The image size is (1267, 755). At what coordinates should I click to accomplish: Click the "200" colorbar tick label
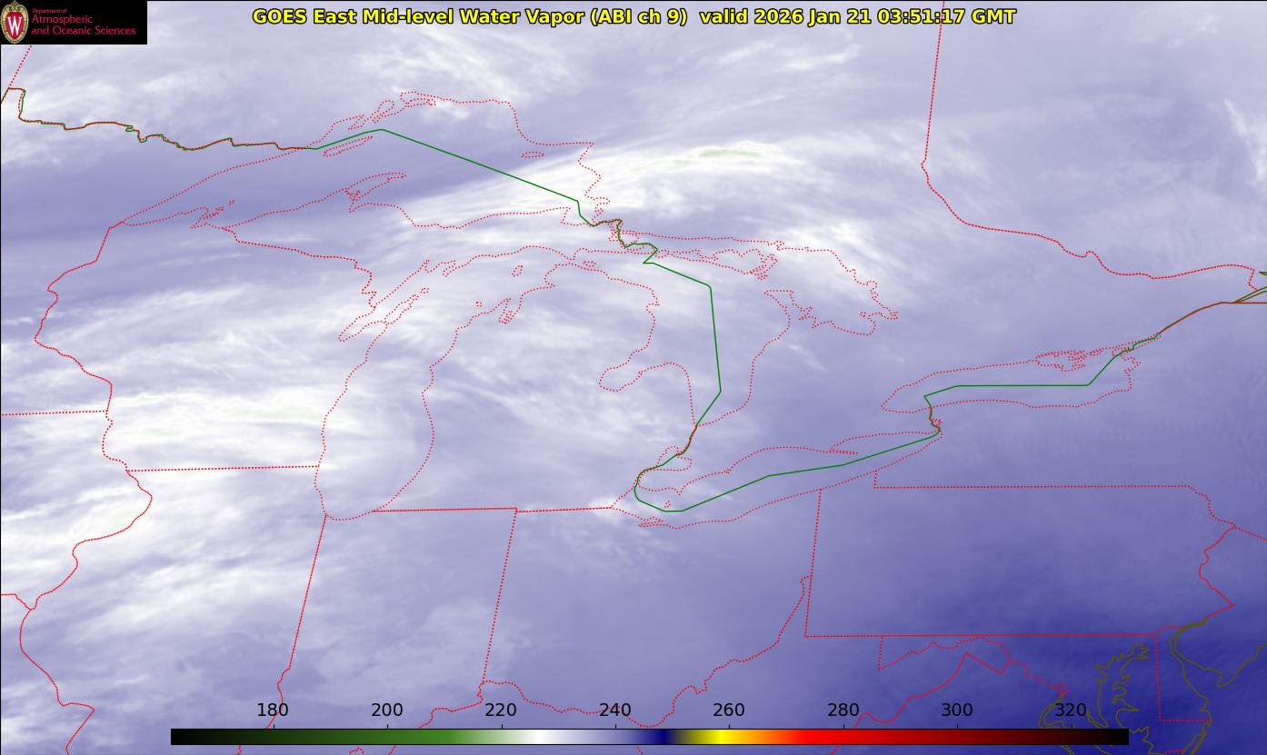(387, 710)
